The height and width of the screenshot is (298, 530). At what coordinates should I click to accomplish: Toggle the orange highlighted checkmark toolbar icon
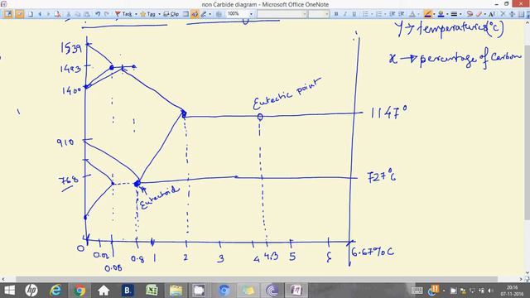tap(19, 14)
